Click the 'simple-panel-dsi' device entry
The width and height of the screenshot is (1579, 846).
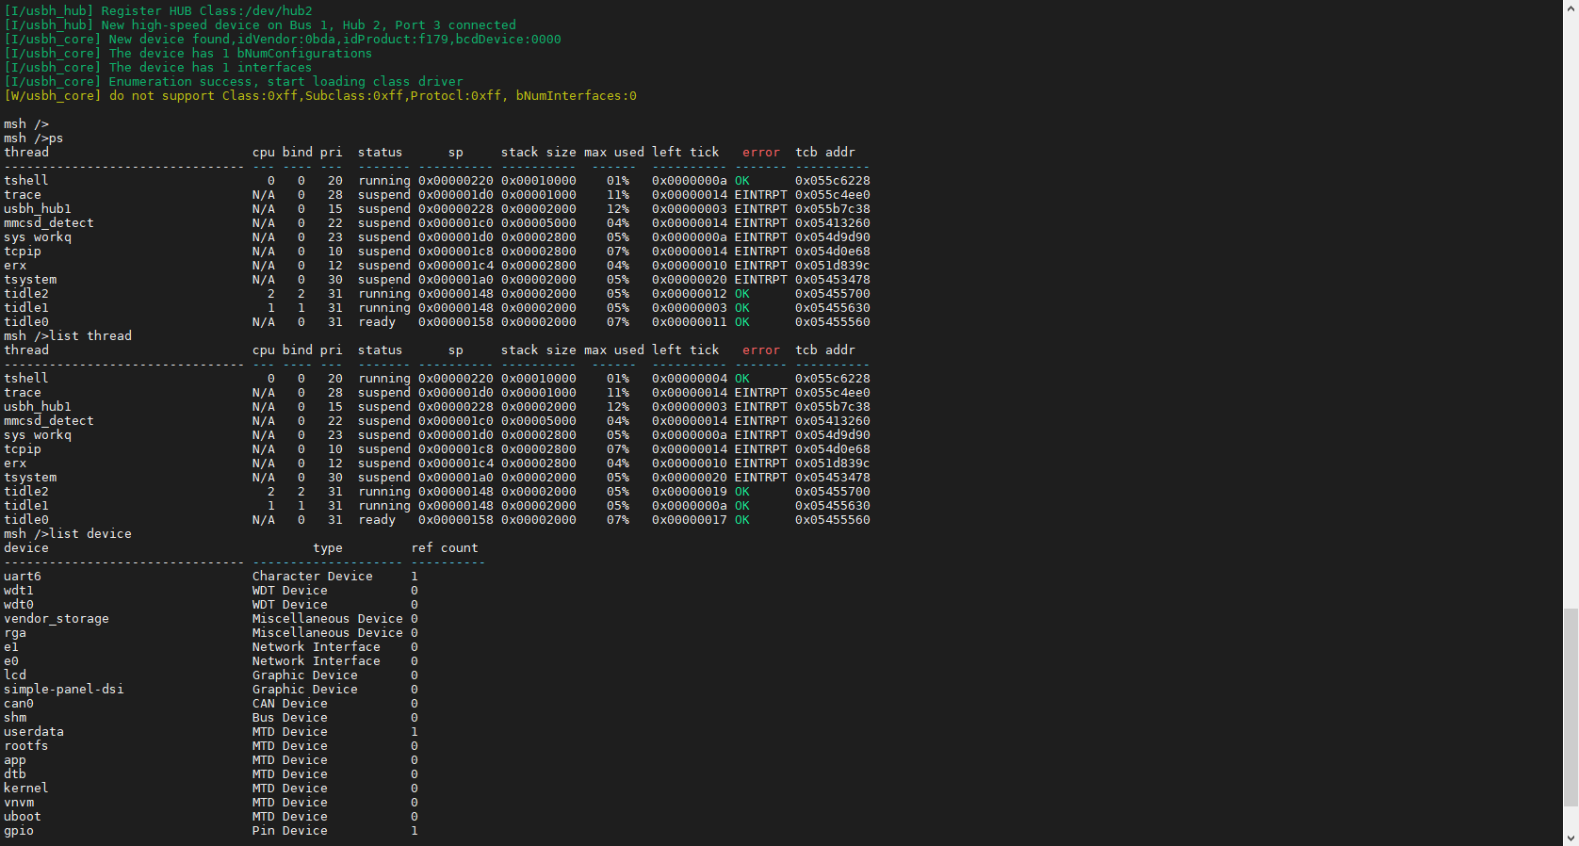[64, 689]
